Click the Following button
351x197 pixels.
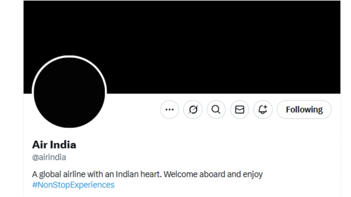tap(304, 110)
